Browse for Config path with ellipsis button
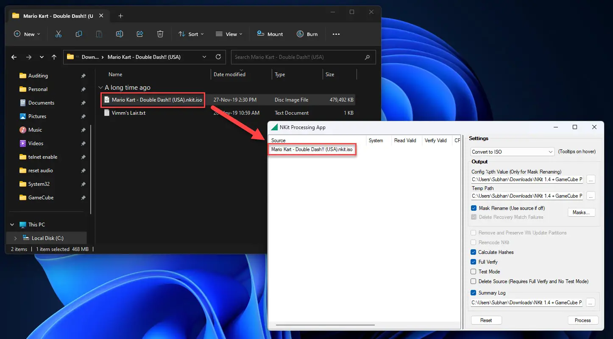This screenshot has width=613, height=339. (591, 179)
